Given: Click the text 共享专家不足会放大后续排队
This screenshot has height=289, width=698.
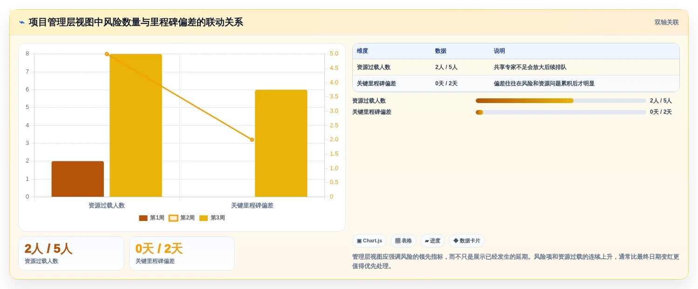Looking at the screenshot, I should [x=530, y=67].
